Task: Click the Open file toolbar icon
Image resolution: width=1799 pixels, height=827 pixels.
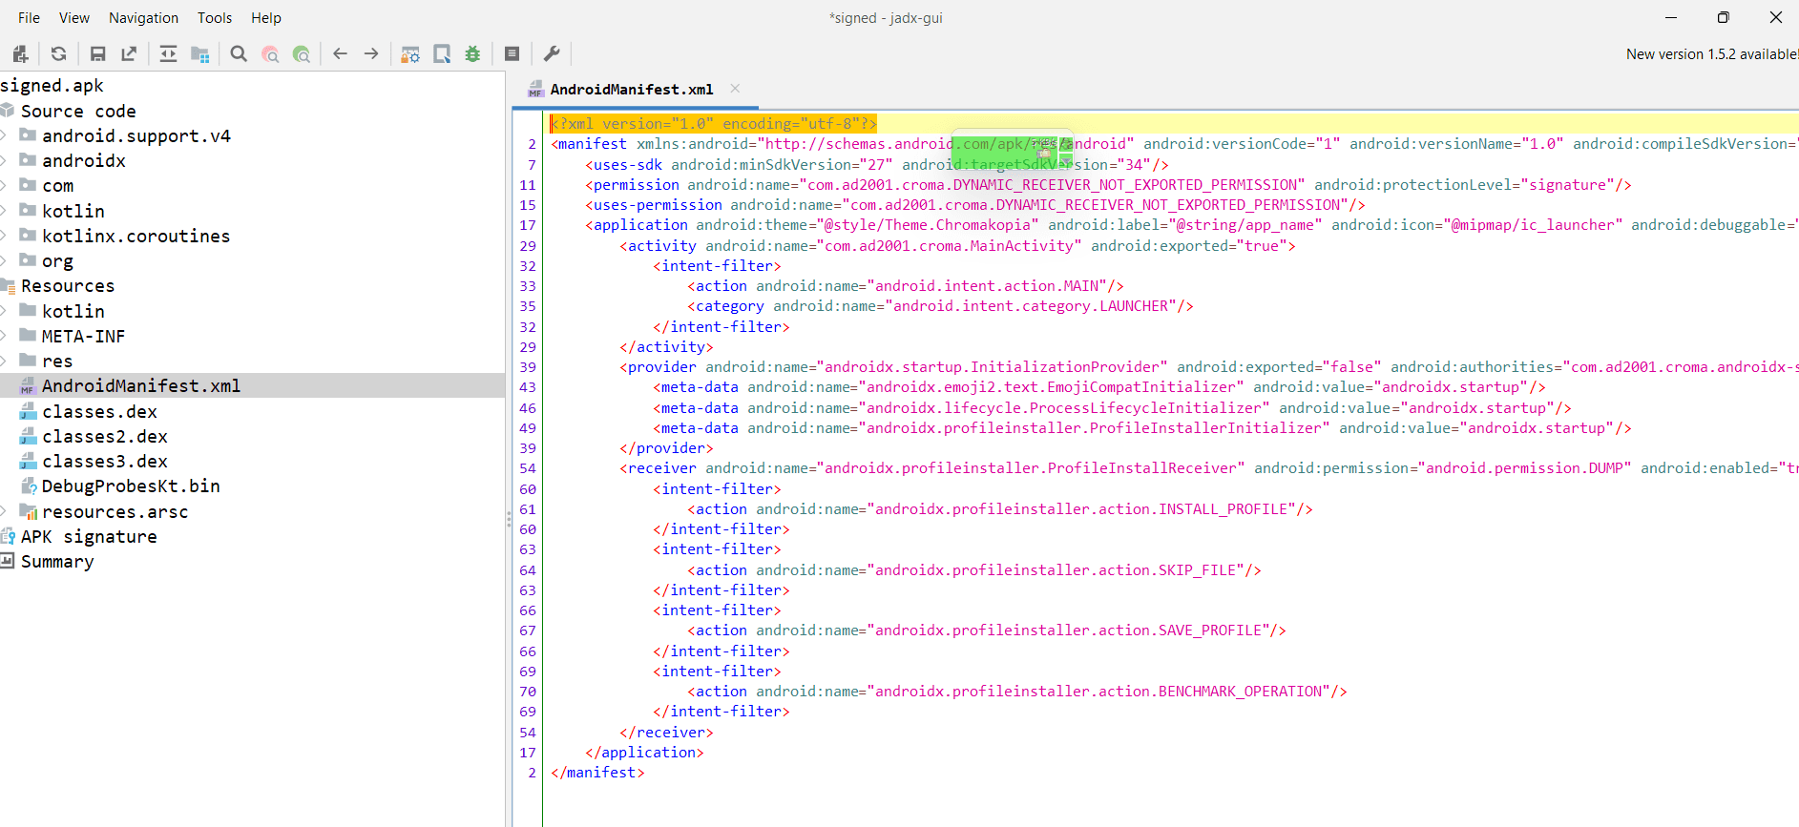Action: (x=20, y=54)
